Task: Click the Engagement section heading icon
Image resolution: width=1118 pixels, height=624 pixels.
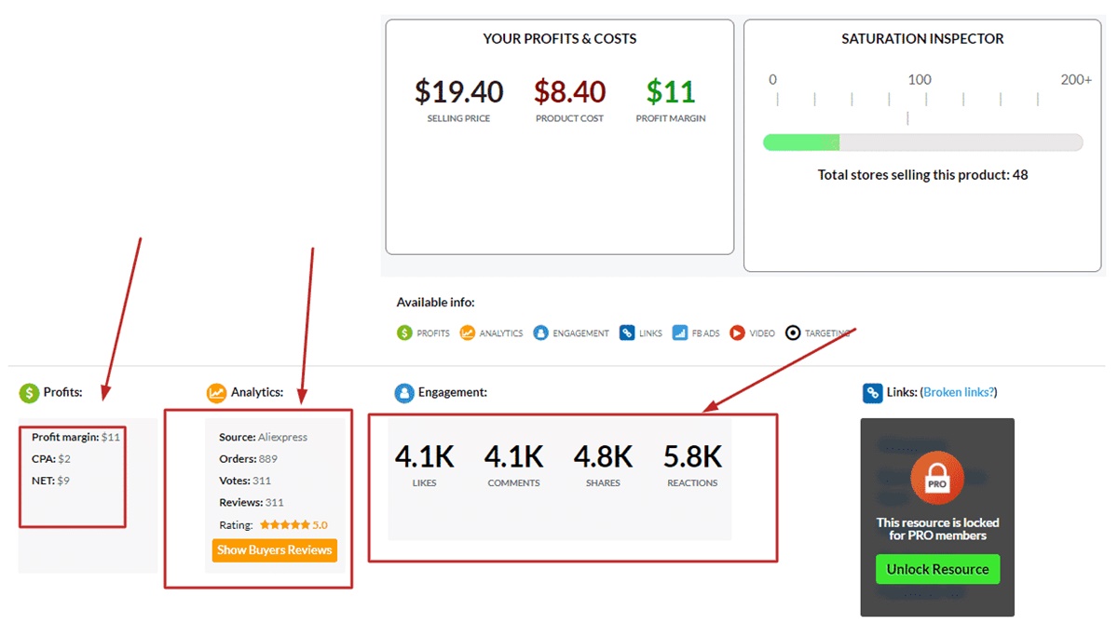Action: (404, 393)
